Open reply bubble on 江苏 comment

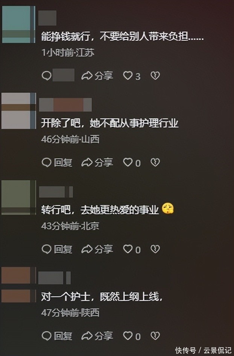coord(47,75)
